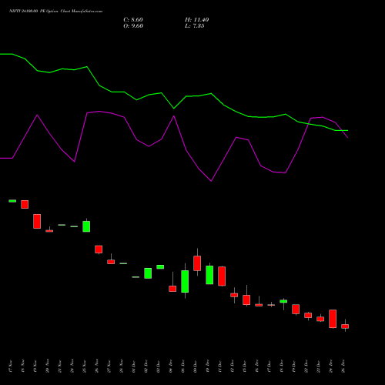Click the 21 Nov date axis label
The height and width of the screenshot is (385, 385).
click(60, 366)
